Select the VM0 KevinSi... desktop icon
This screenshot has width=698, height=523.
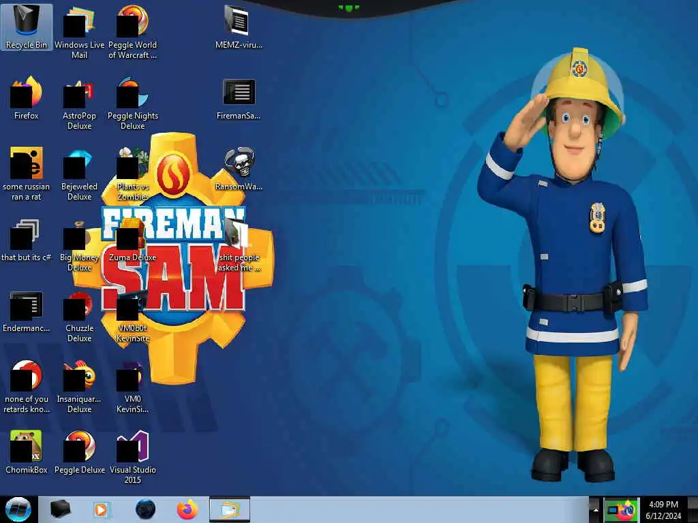133,387
